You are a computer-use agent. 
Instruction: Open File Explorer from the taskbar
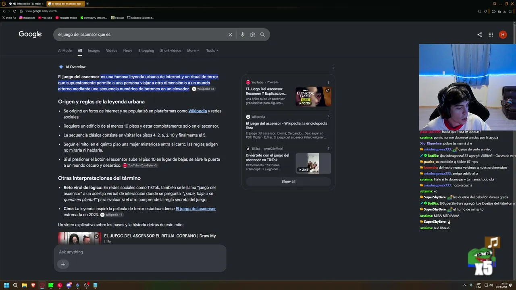[24, 285]
